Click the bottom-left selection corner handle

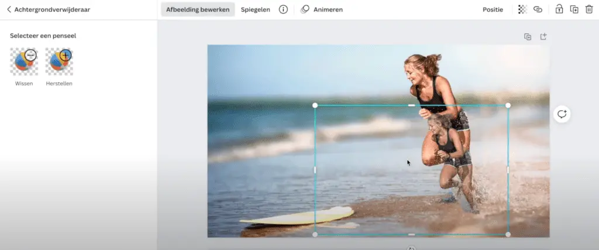[x=315, y=234]
